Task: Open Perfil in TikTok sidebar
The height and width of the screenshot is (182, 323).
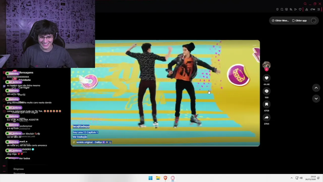Action: coord(22,95)
